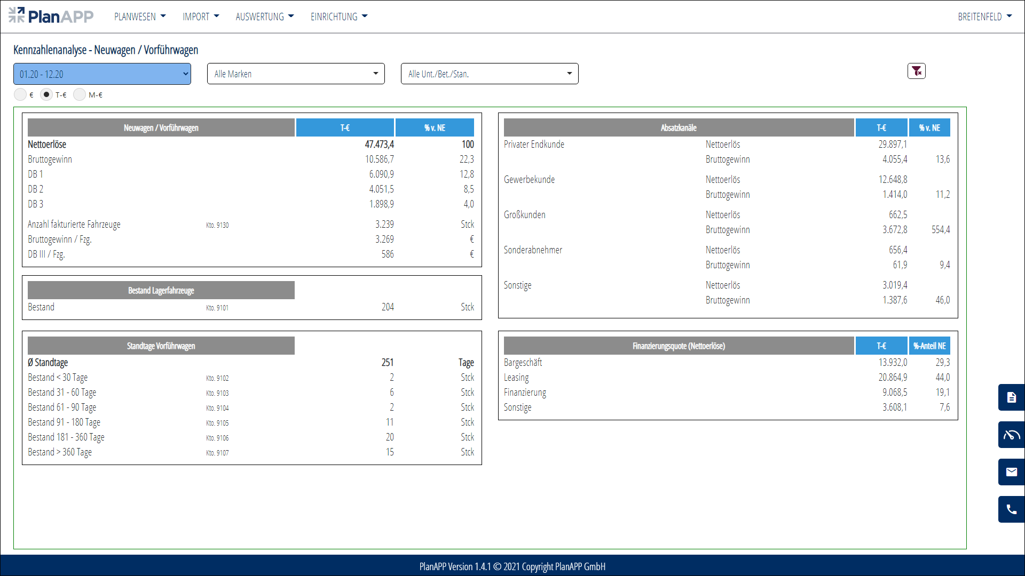The width and height of the screenshot is (1025, 576).
Task: Click the phone icon on right sidebar
Action: pos(1011,509)
